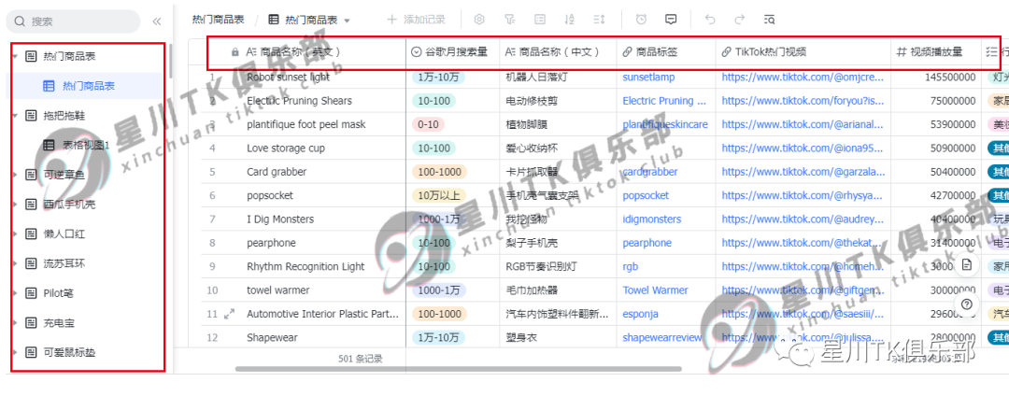The width and height of the screenshot is (1009, 396).
Task: Open the filter records tool
Action: coord(510,20)
